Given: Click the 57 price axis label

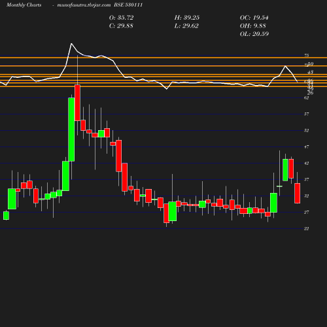Looking at the screenshot, I should point(307,114).
